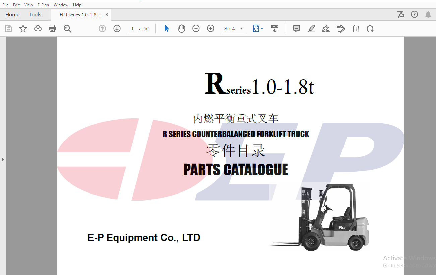The height and width of the screenshot is (275, 436).
Task: Open the Sign document pen tool
Action: pos(326,29)
